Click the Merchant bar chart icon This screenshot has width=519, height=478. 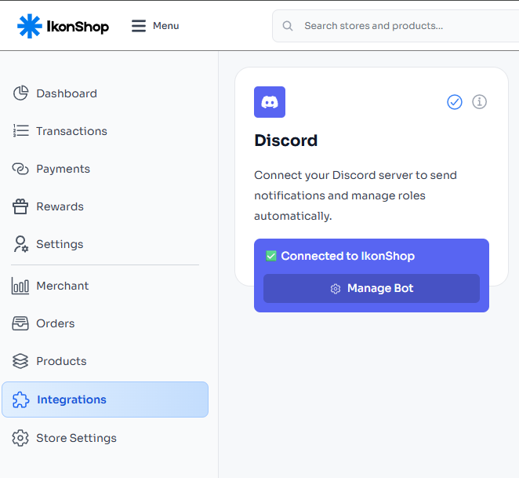click(x=20, y=286)
